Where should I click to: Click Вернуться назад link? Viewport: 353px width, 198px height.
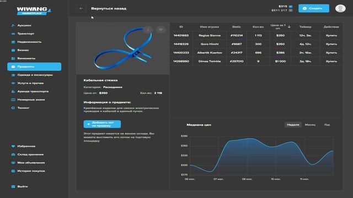tap(109, 9)
